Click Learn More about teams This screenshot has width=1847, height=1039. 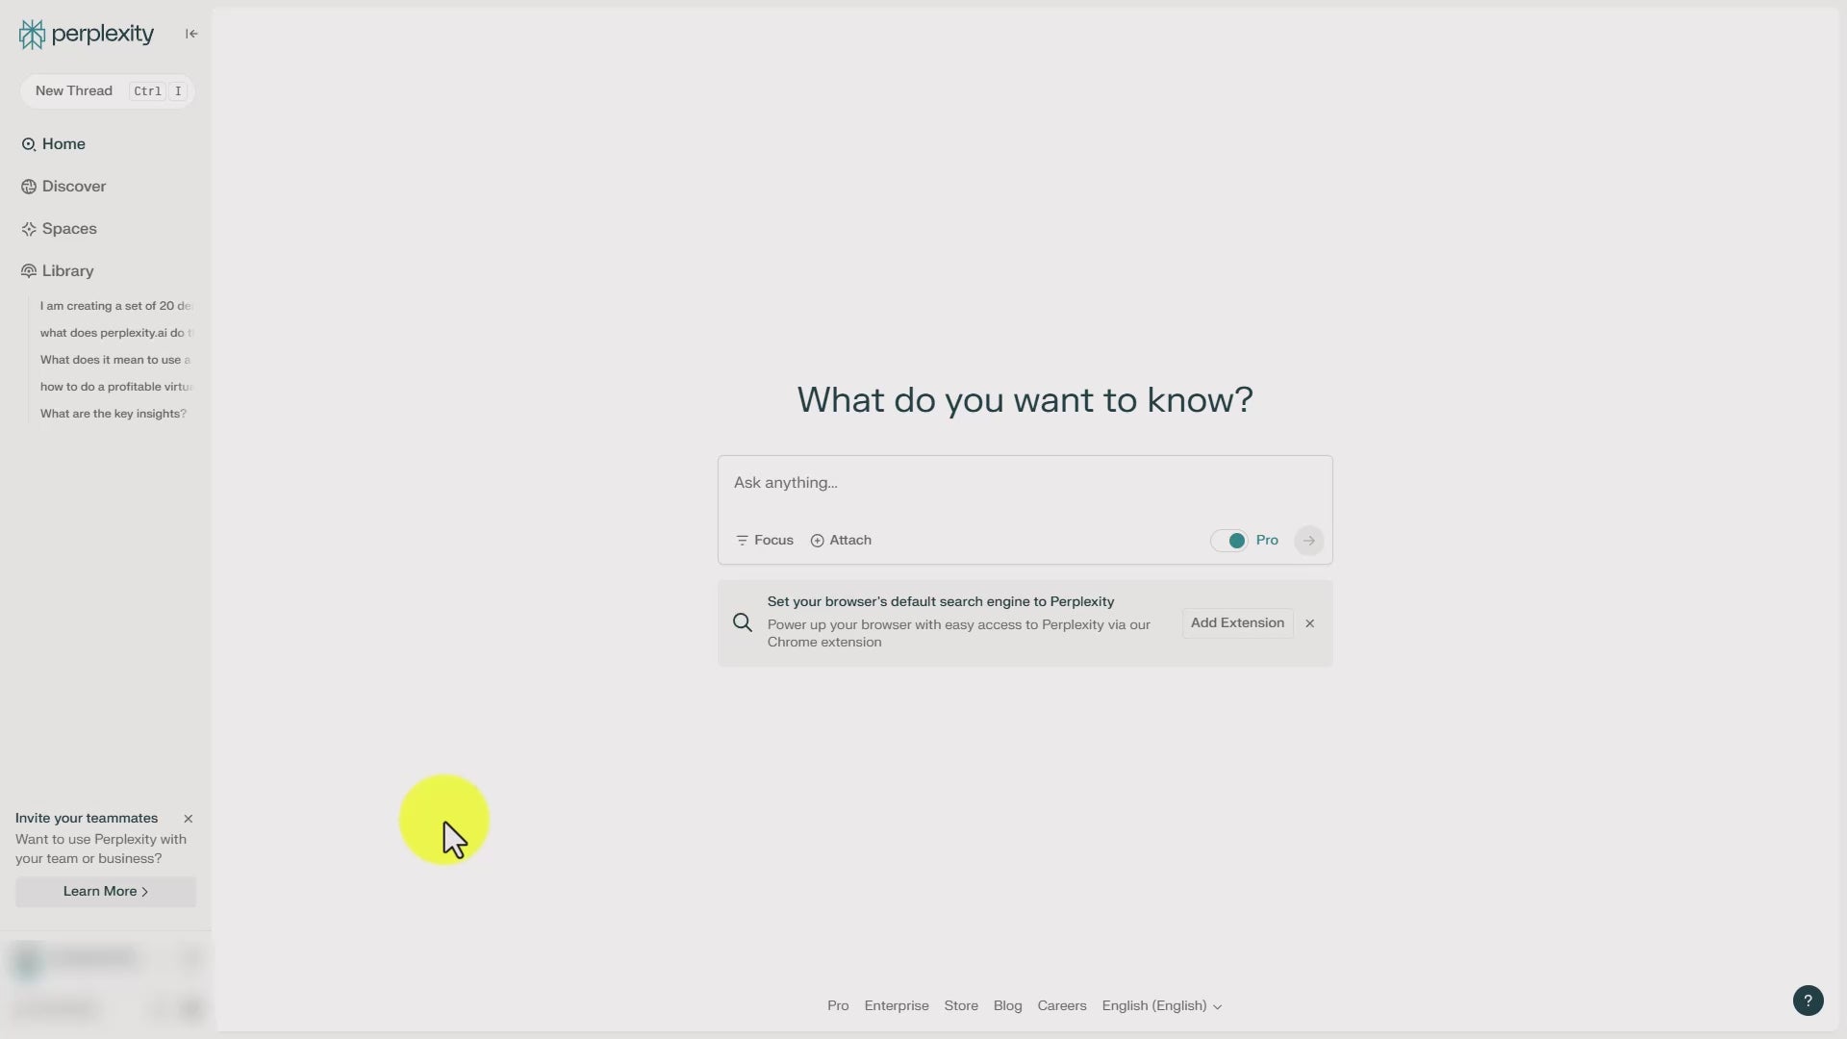pyautogui.click(x=106, y=892)
